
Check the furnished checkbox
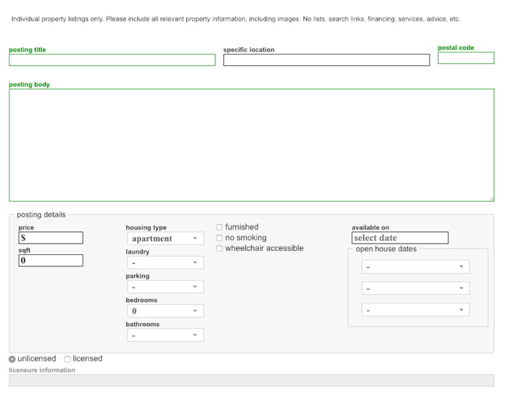[x=219, y=227]
